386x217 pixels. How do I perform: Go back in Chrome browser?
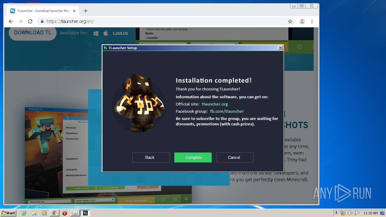click(11, 21)
